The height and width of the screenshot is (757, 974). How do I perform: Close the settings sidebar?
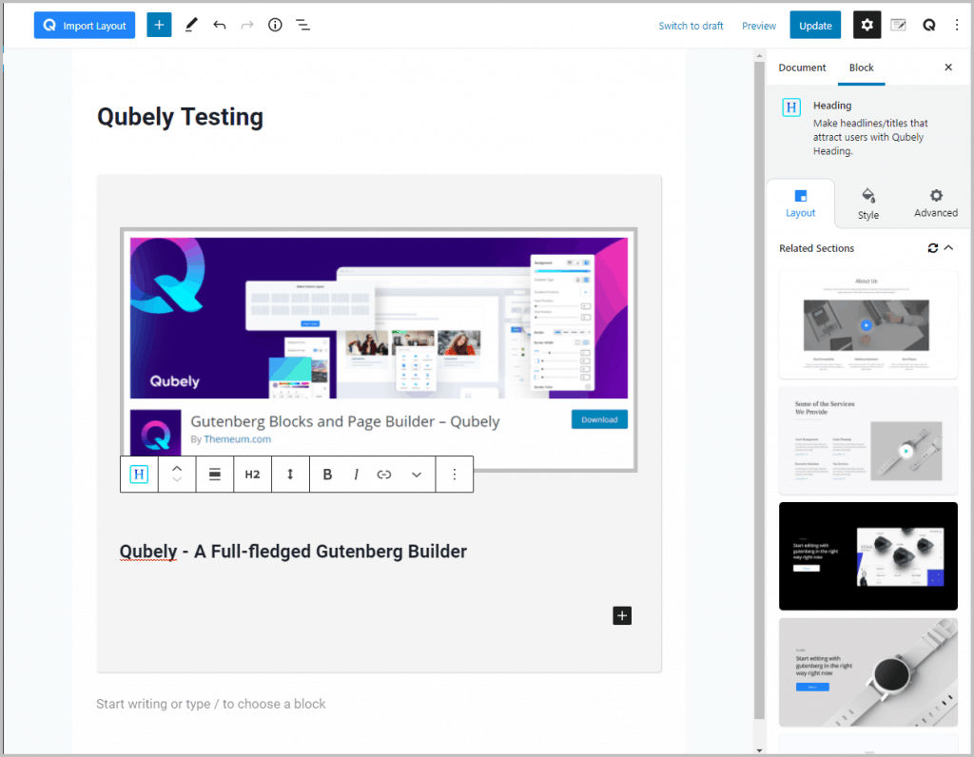948,68
